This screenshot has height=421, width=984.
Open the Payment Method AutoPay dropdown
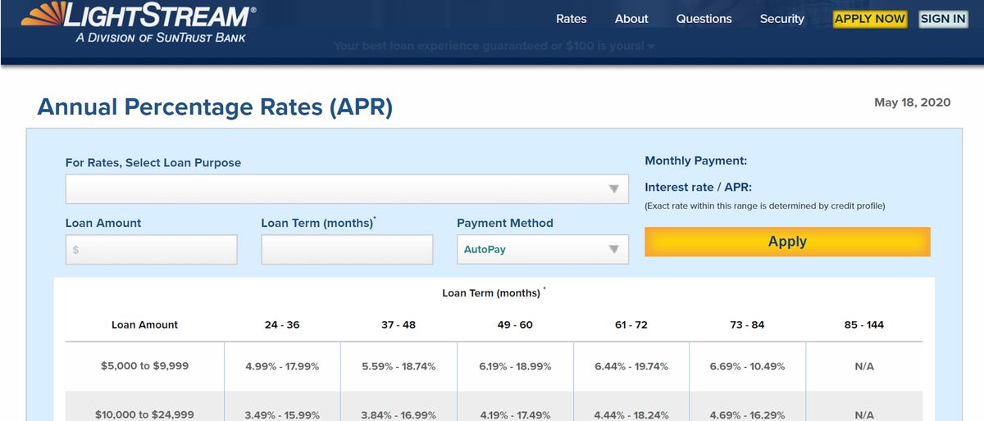click(x=543, y=250)
